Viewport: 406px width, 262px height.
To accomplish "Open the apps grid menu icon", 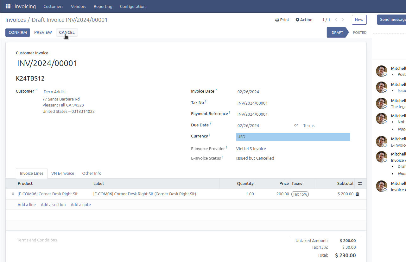I will pos(8,6).
